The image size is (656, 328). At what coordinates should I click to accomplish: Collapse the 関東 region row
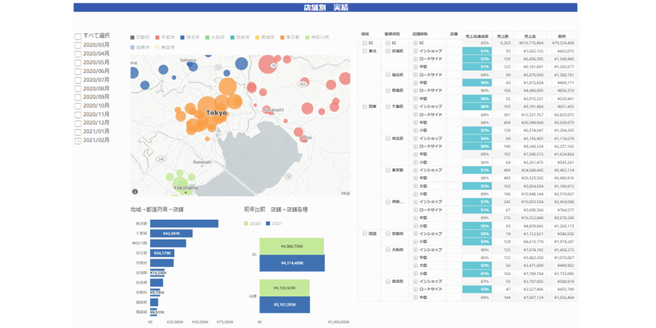coord(365,107)
